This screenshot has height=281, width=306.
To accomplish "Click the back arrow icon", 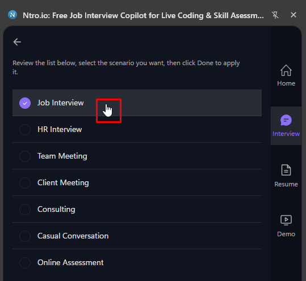I will [17, 42].
